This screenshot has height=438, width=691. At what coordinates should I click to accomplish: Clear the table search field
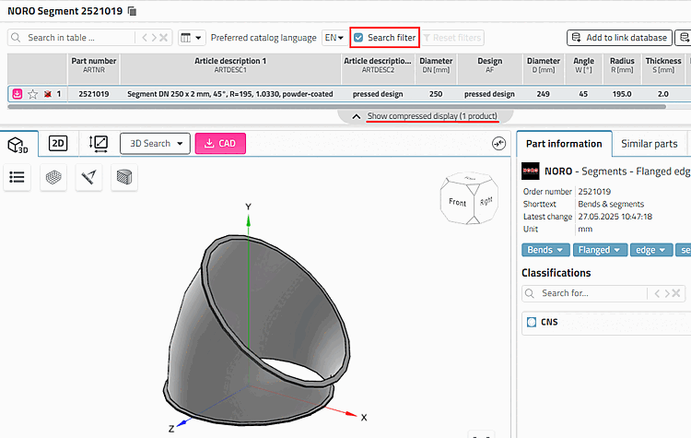[163, 38]
